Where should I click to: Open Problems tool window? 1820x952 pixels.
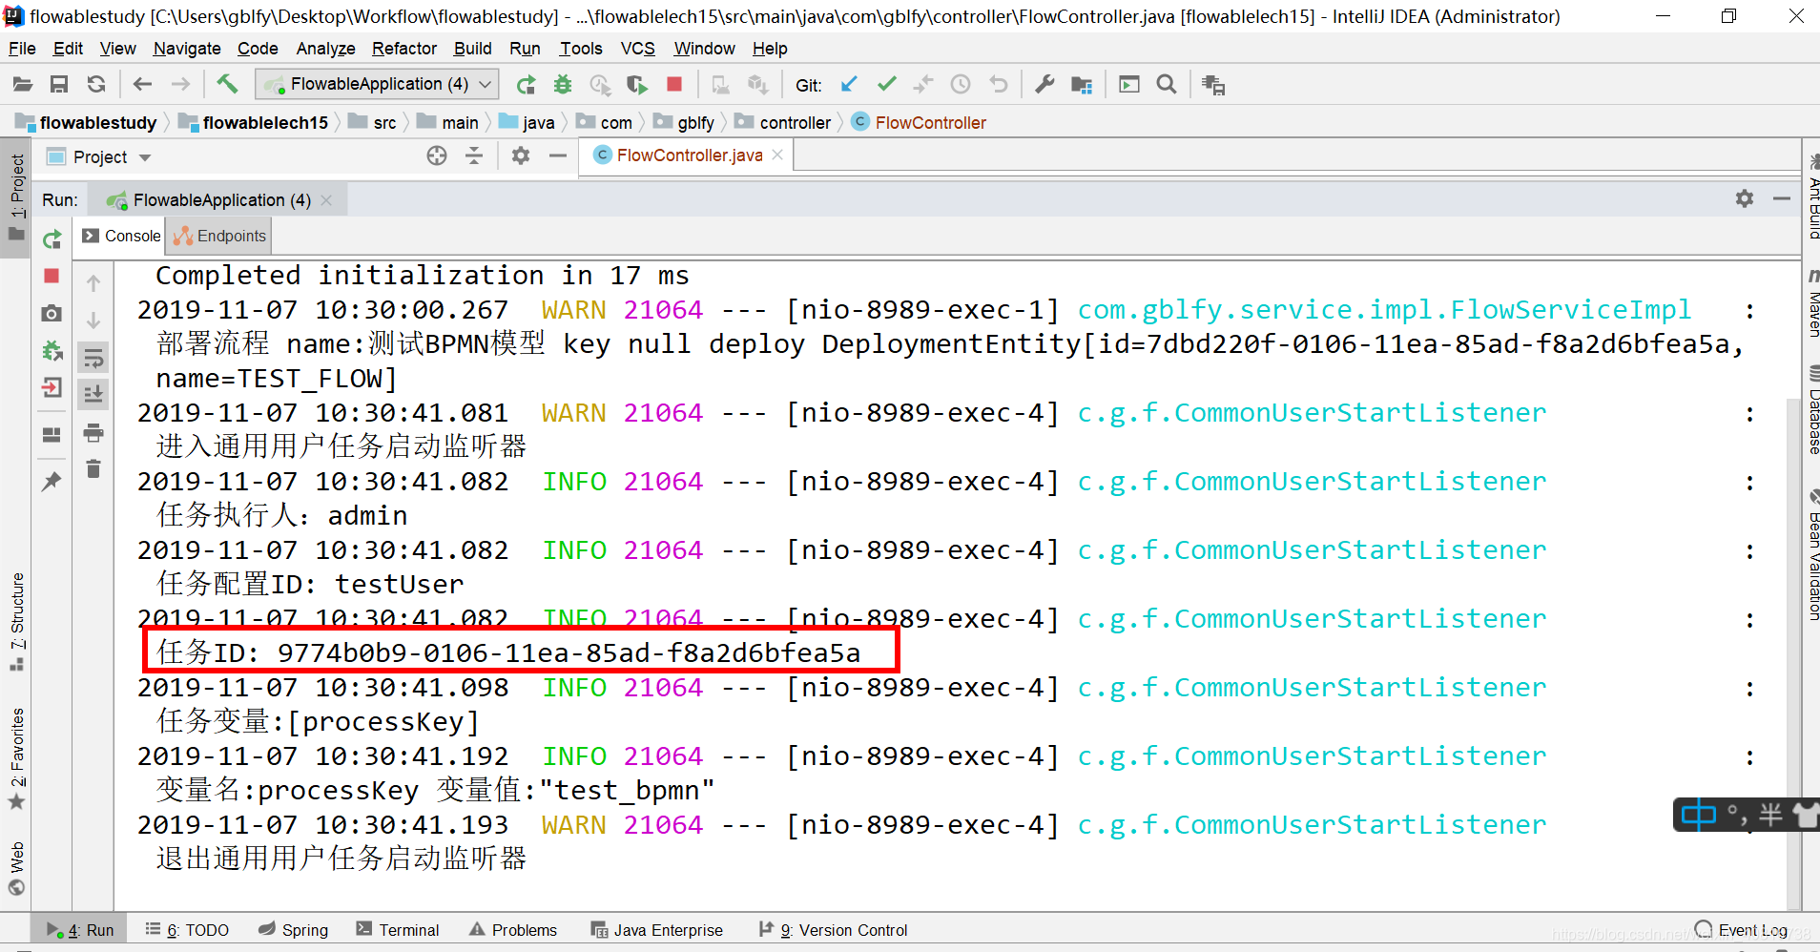click(x=513, y=930)
